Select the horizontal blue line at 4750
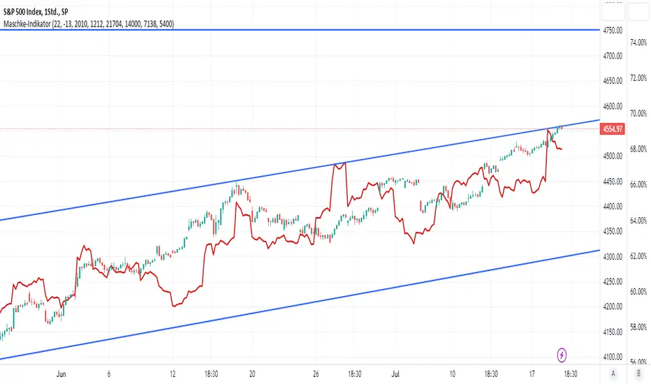The height and width of the screenshot is (384, 651). pos(299,30)
